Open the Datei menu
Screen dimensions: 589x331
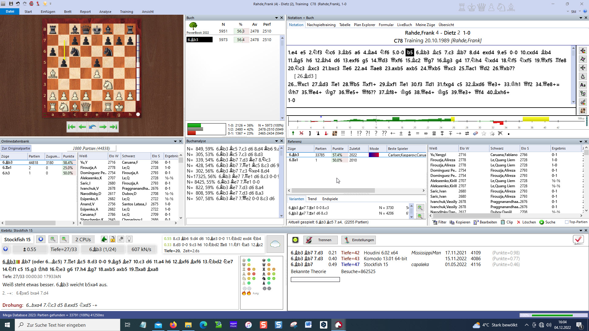coord(10,11)
